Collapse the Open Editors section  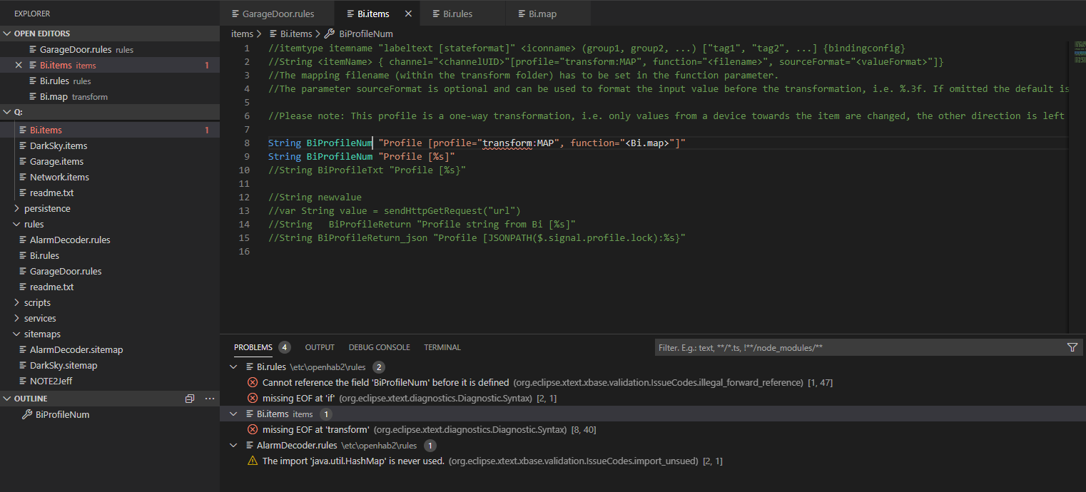click(8, 34)
